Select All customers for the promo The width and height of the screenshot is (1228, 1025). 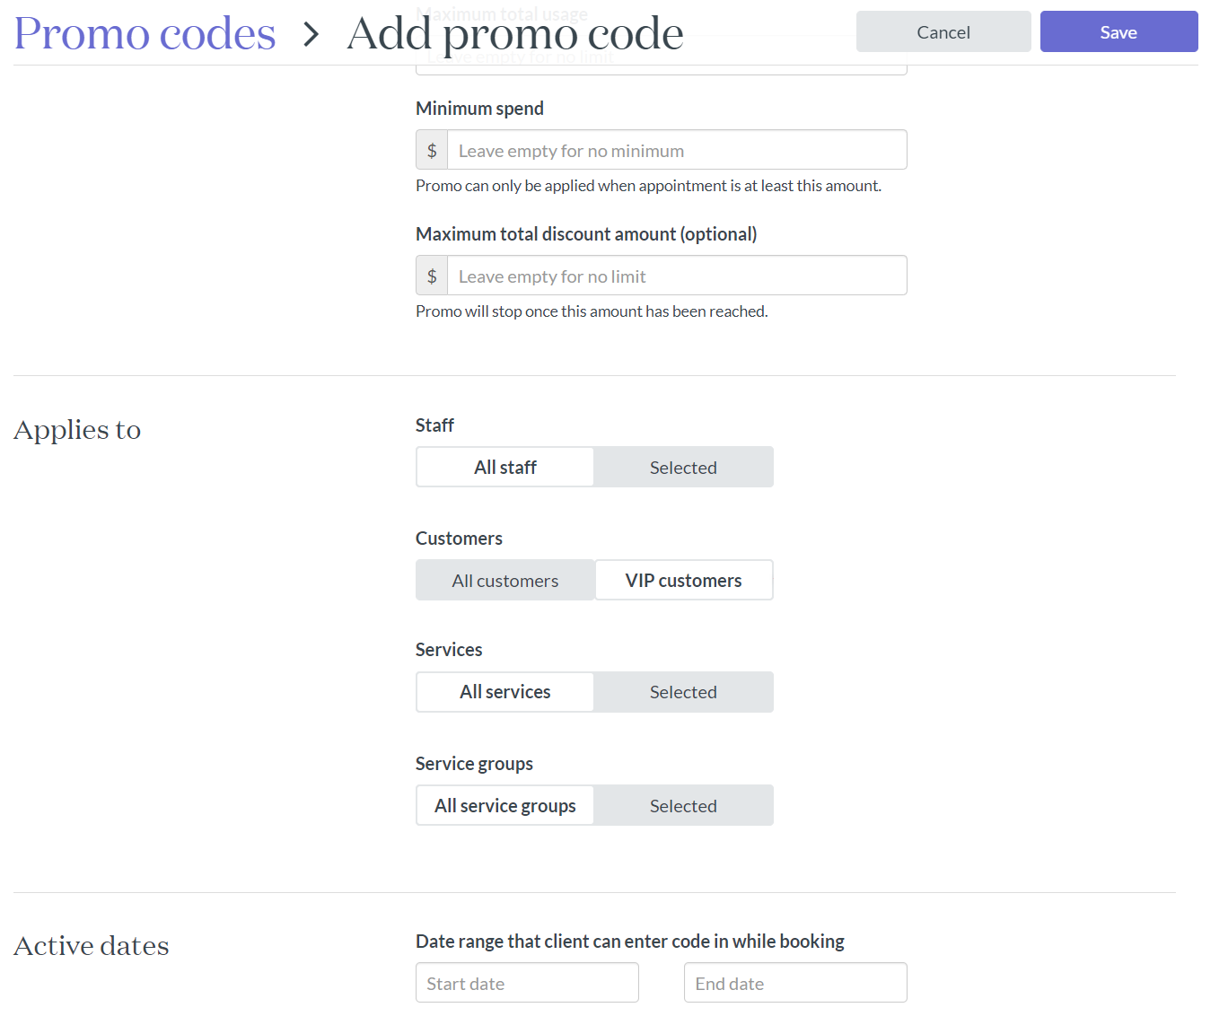point(504,580)
